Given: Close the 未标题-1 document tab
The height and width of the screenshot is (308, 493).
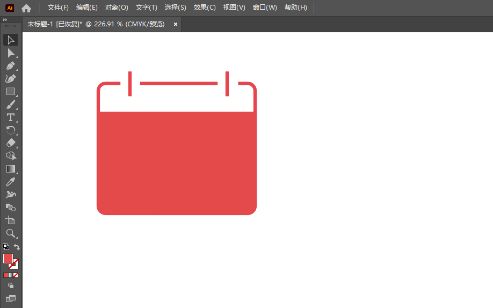Looking at the screenshot, I should coord(176,24).
